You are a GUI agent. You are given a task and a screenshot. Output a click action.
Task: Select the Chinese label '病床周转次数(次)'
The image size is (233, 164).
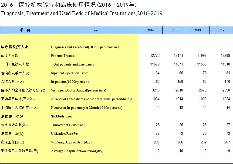coord(14,125)
